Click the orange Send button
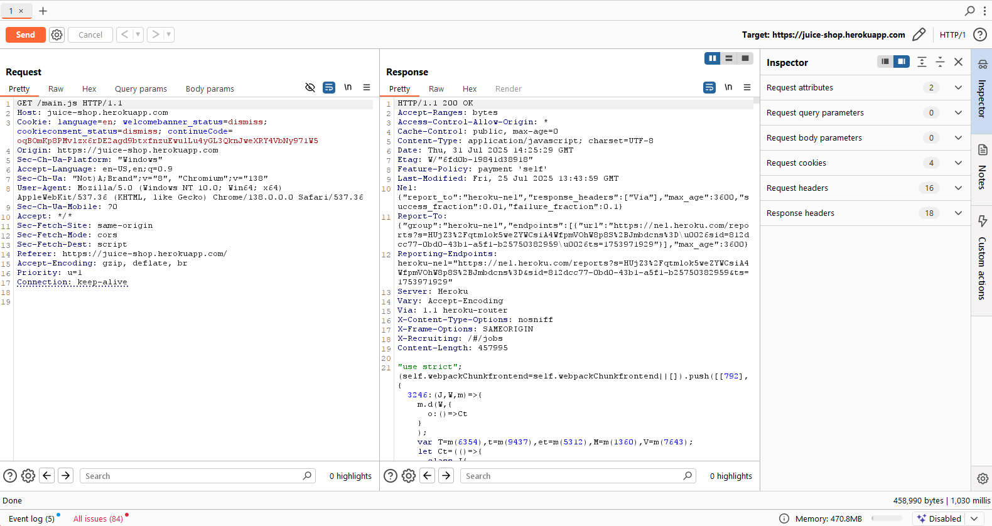Viewport: 992px width, 526px height. [x=26, y=35]
